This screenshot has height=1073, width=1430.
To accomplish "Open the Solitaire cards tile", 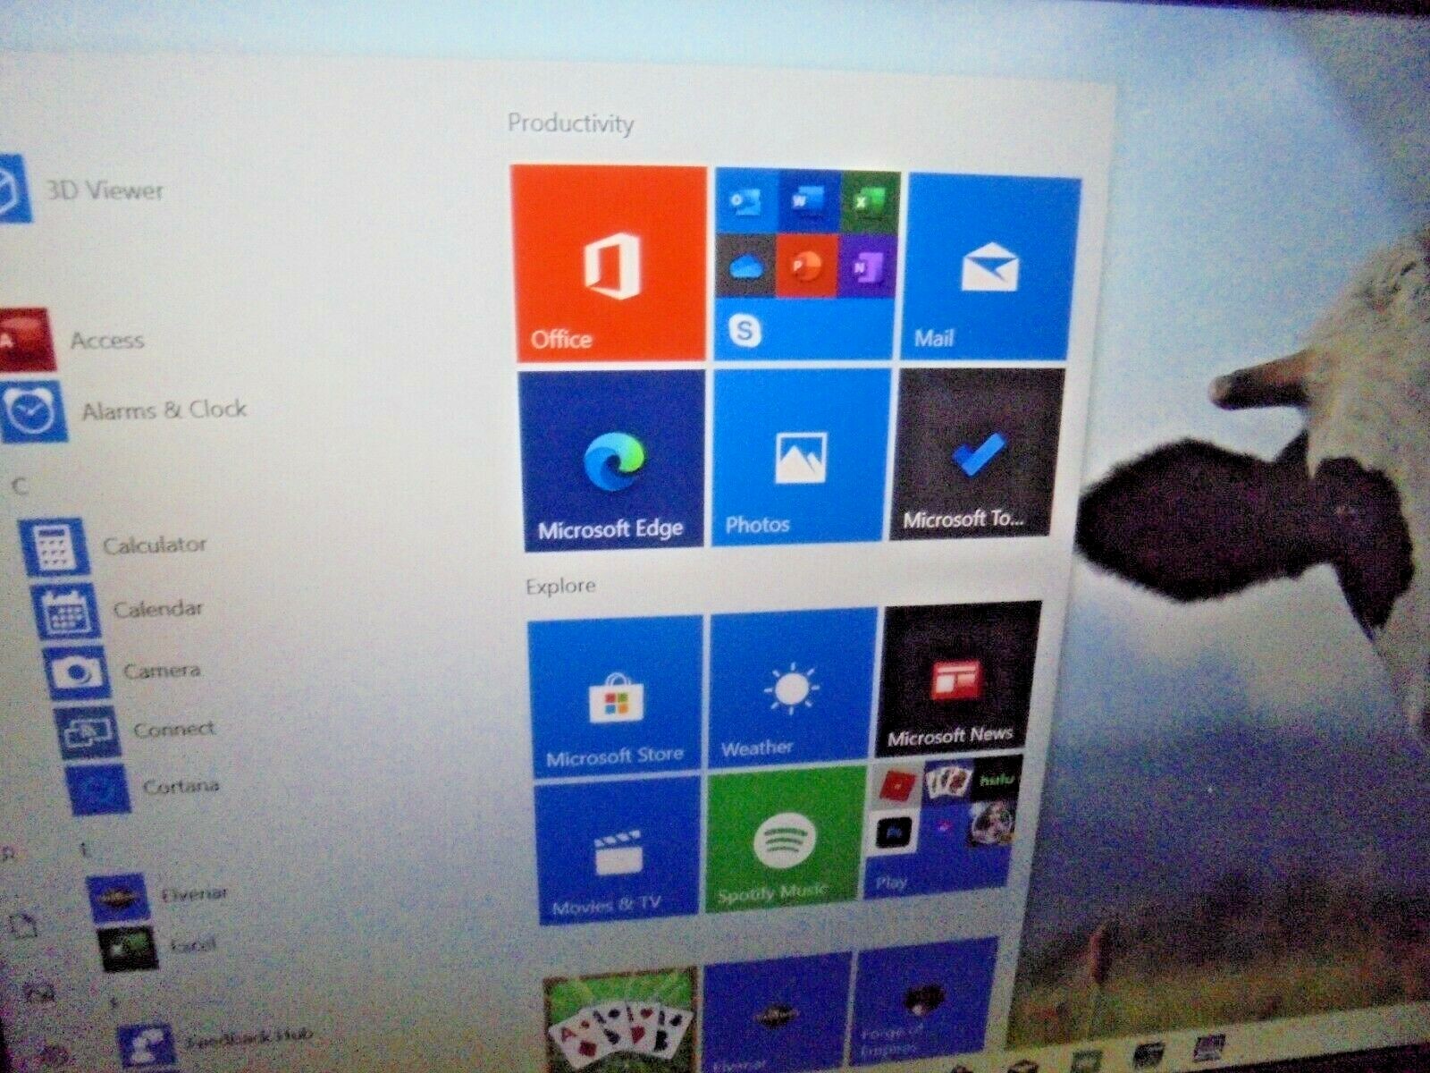I will 620,1020.
